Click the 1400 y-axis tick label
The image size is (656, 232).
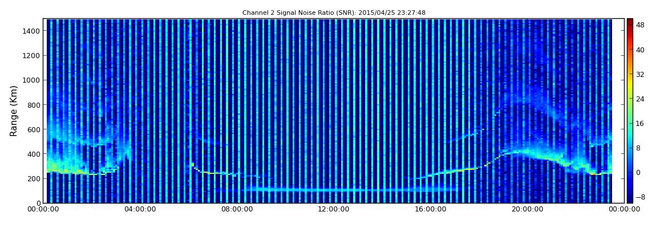coord(32,31)
